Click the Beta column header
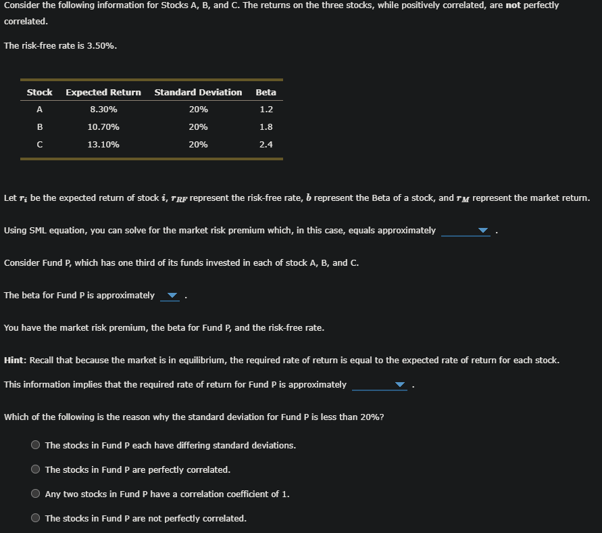The height and width of the screenshot is (533, 602). pyautogui.click(x=266, y=92)
